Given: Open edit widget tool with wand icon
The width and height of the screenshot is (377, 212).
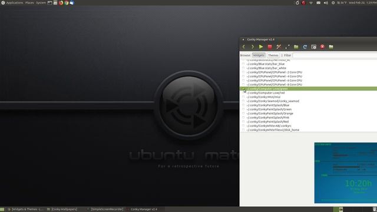Looking at the screenshot, I should coord(279,47).
